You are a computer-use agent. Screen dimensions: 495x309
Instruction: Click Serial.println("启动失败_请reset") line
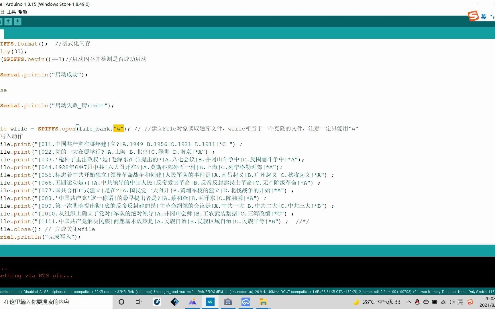click(x=57, y=106)
